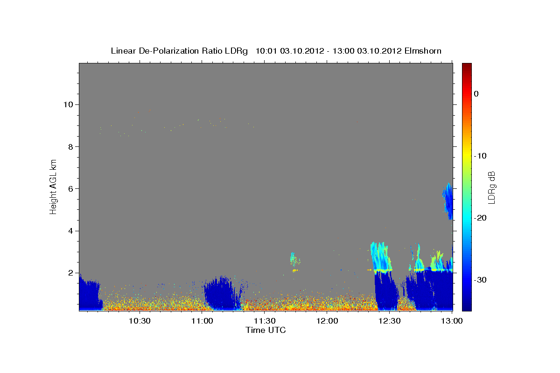Click the cyan echo column above 12:30
Viewport: 560px width, 373px height.
381,256
